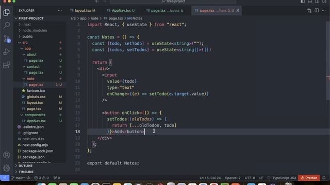Open package.json file
The width and height of the screenshot is (330, 185).
(33, 157)
